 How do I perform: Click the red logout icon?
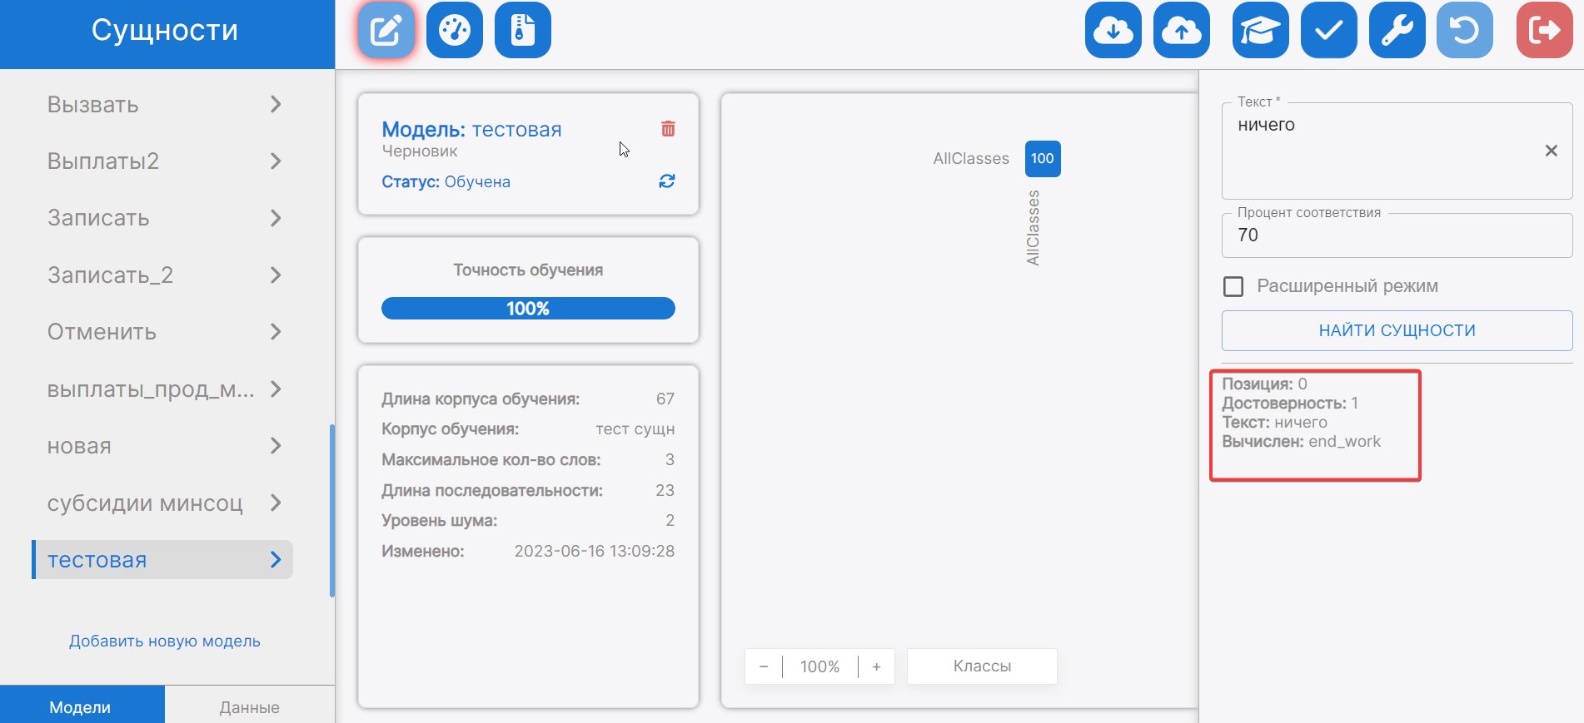click(x=1544, y=31)
